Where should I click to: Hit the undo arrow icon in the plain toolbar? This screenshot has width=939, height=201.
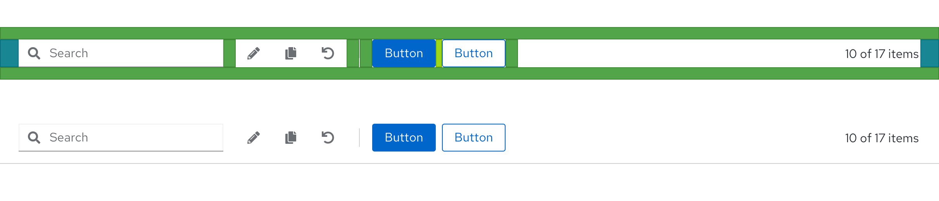coord(328,138)
